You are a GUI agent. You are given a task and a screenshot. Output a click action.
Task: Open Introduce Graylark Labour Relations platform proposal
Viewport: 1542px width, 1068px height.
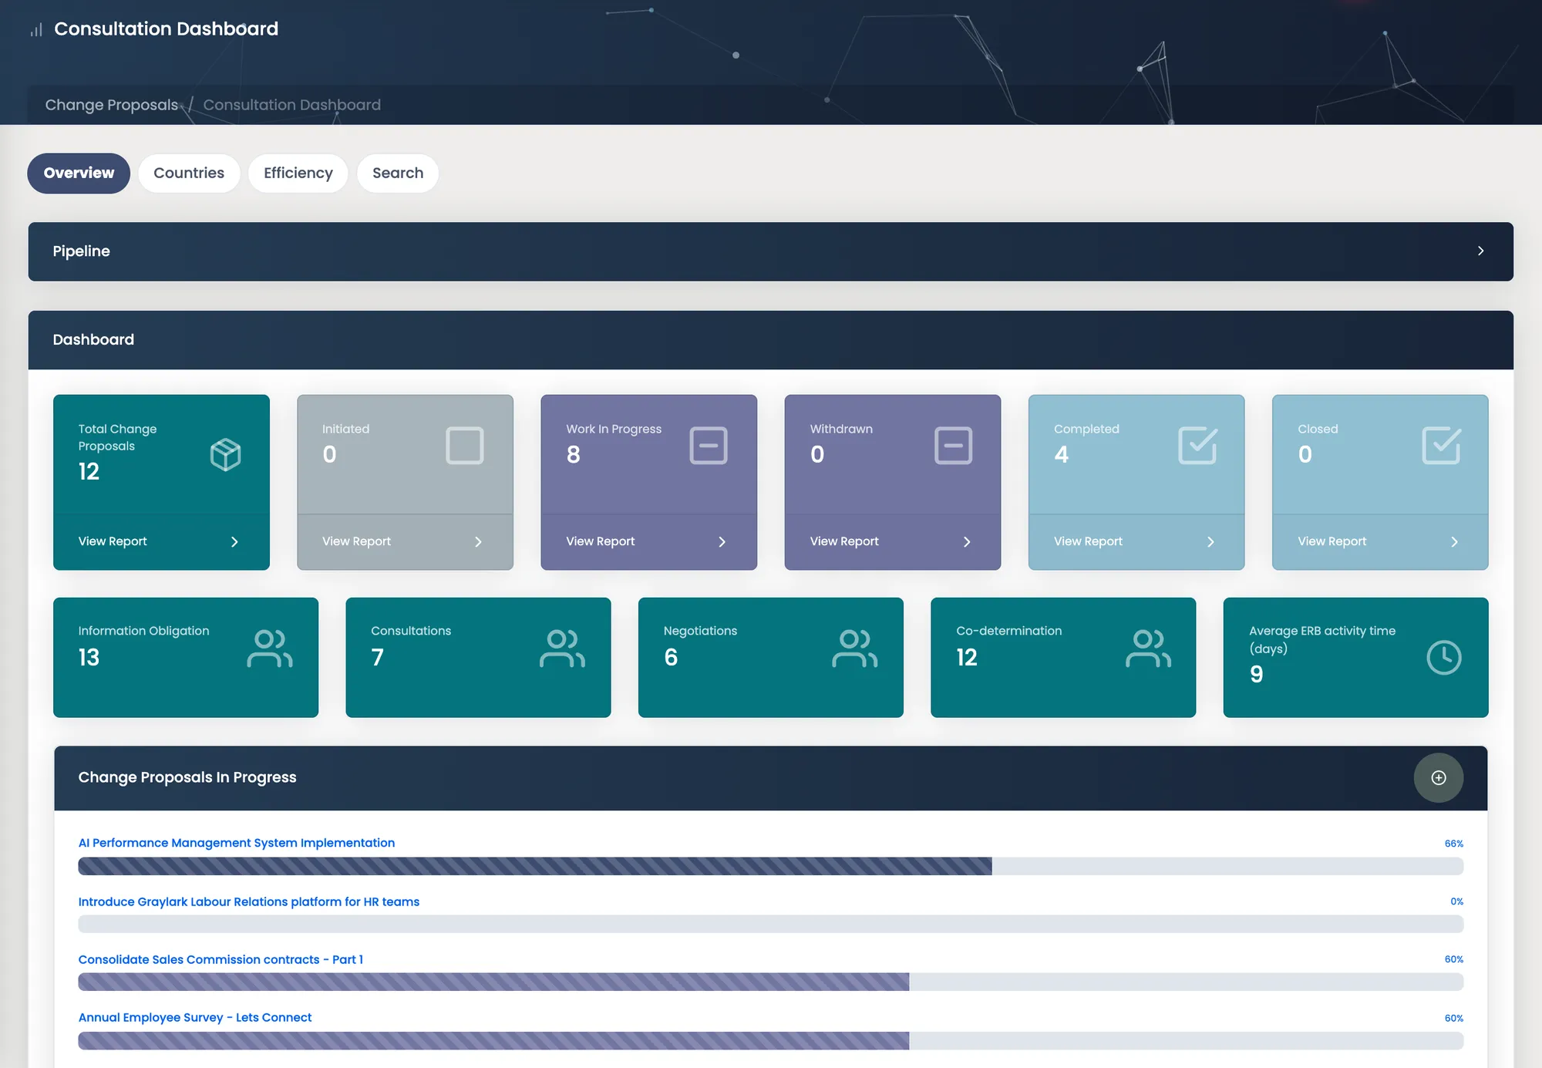[249, 901]
